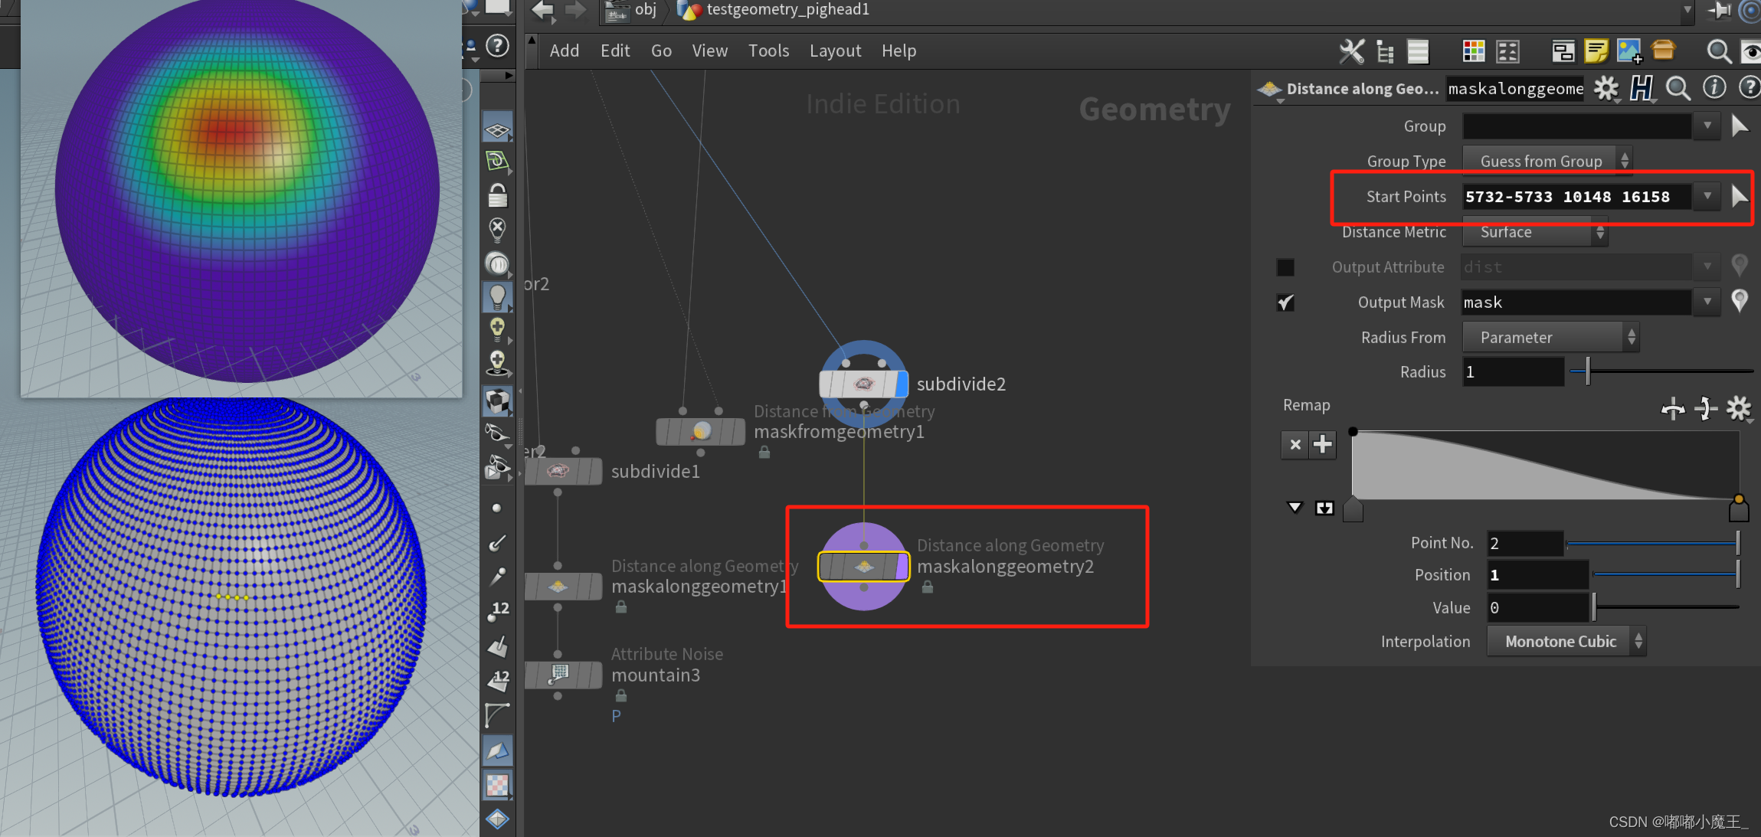Pick the Output Mask visualizer pin icon
Viewport: 1761px width, 837px height.
click(x=1740, y=302)
